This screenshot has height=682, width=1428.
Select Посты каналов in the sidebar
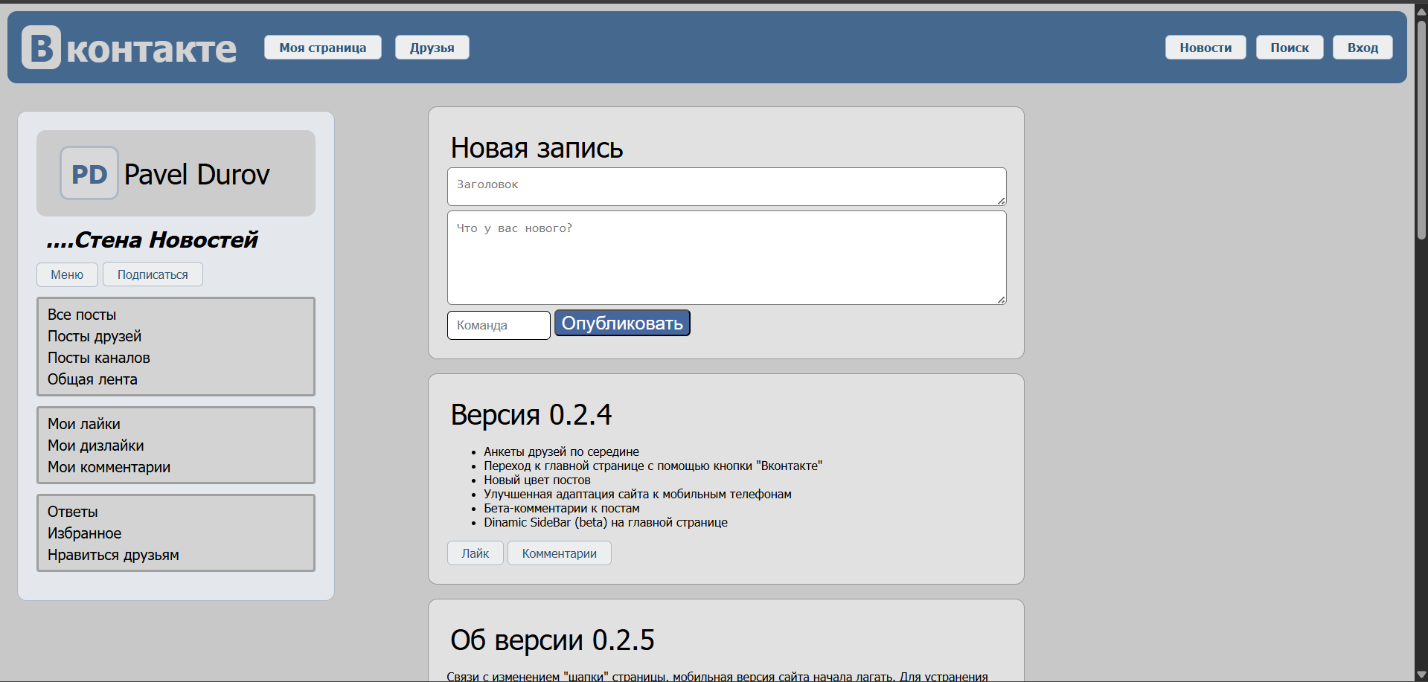coord(99,358)
